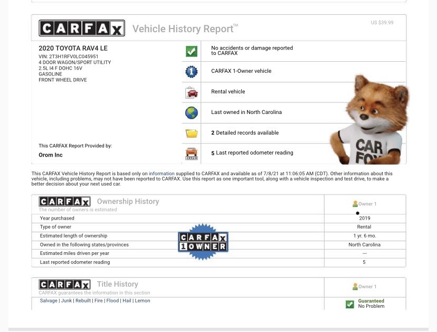Click 'CARFAX 1-Owner vehicle' text
437x332 pixels.
click(x=241, y=71)
